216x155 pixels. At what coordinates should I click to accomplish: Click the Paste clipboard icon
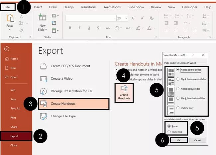coord(10,18)
